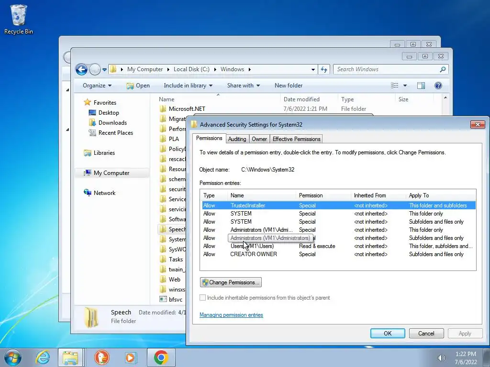Image resolution: width=490 pixels, height=367 pixels.
Task: Switch to the Auditing tab
Action: (x=237, y=139)
